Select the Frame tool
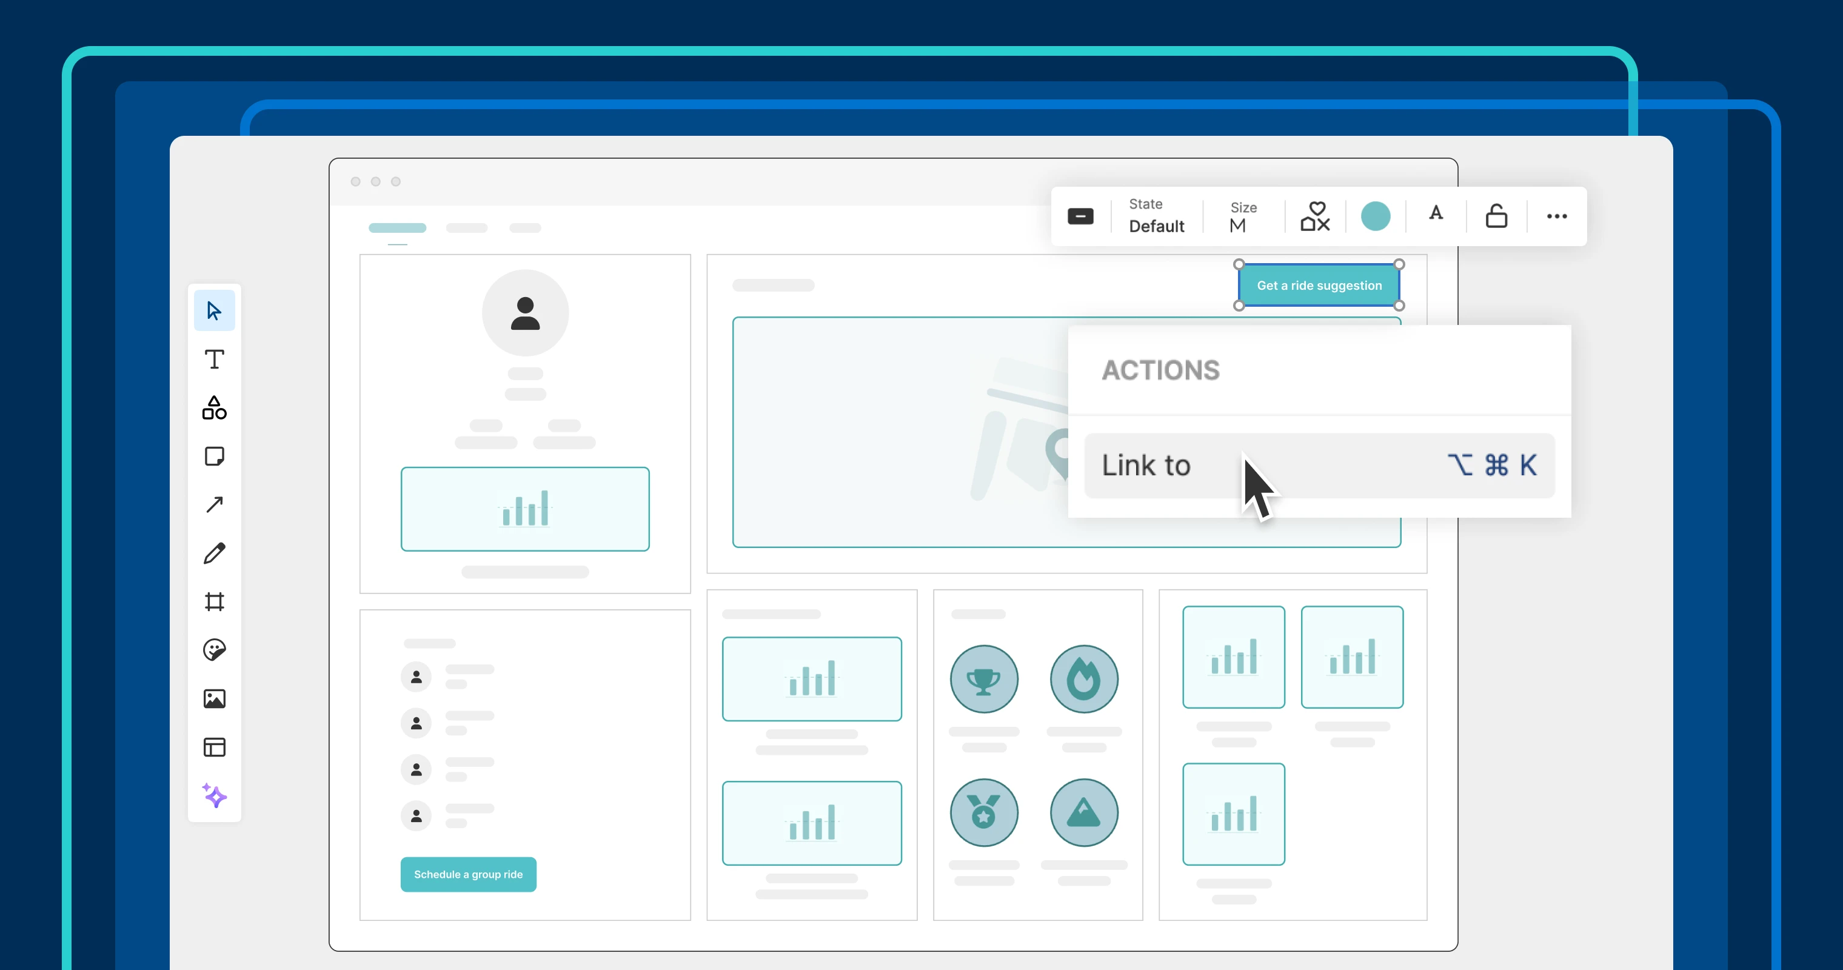 tap(214, 601)
